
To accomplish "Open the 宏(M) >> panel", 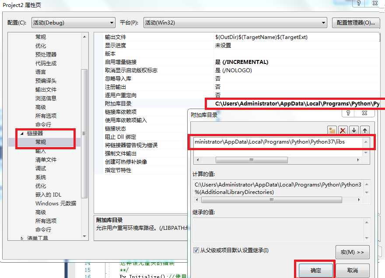I will tap(353, 252).
